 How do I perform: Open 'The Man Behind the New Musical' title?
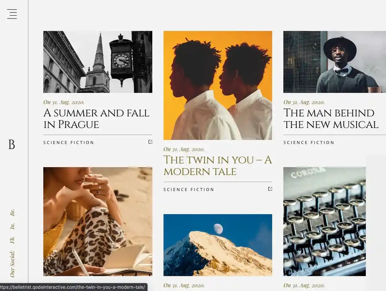[x=331, y=119]
